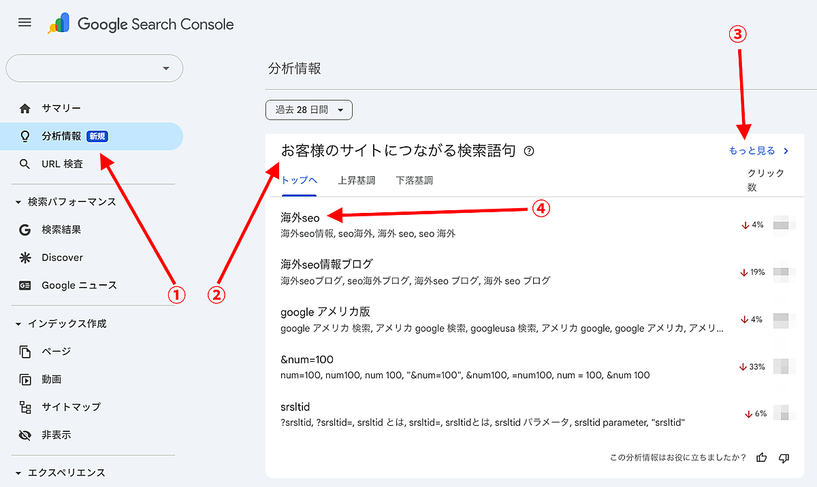Click the magnifier icon for URL 検査
Viewport: 817px width, 487px height.
25,164
